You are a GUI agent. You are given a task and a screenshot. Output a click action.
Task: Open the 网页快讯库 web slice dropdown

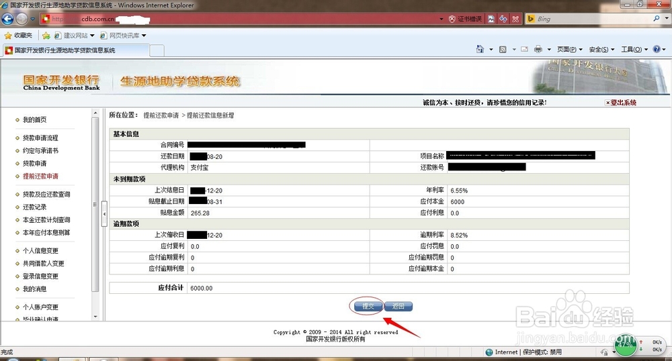(123, 36)
